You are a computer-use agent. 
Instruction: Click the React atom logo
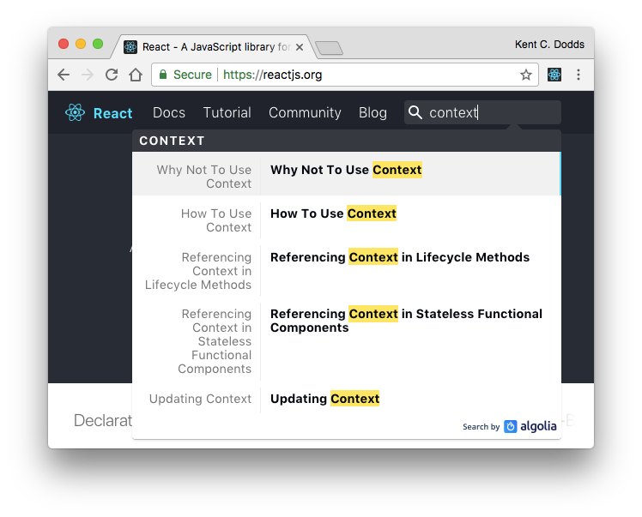(x=75, y=112)
